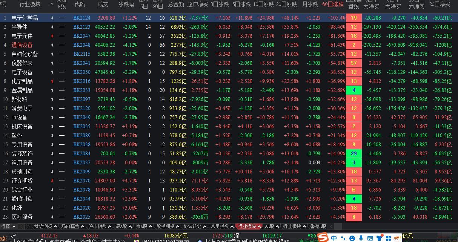Click the marker icon in the 机床设备 row
Image resolution: width=458 pixels, height=242 pixels.
pyautogui.click(x=52, y=126)
